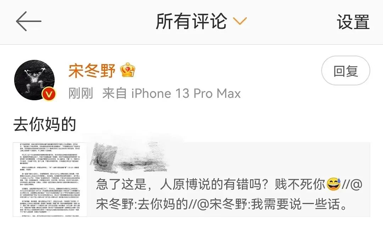Open the 所有评论 filter title

pyautogui.click(x=191, y=21)
